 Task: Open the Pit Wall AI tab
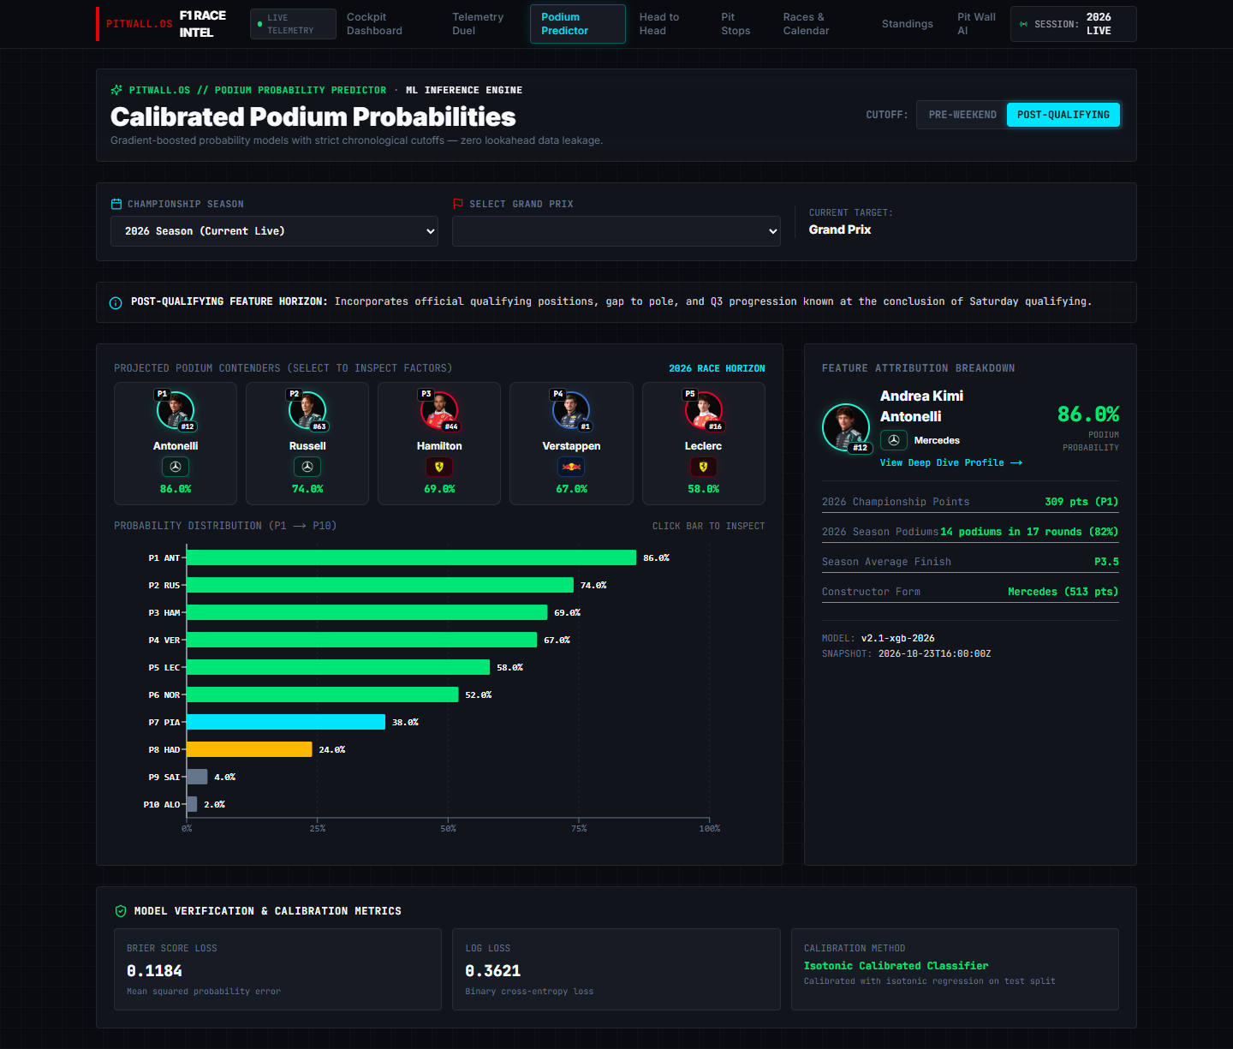tap(976, 24)
